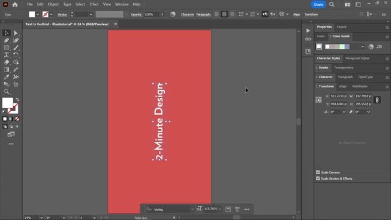Swap fill and stroke arrows
The height and width of the screenshot is (220, 391).
(x=17, y=99)
